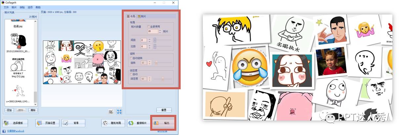Click the fit-to-window grid icon below the canvas
This screenshot has width=399, height=135.
click(119, 112)
